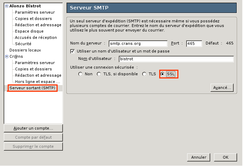The width and height of the screenshot is (243, 166).
Task: Select Paramètres serveur under Alonzo Bistrot
Action: point(35,12)
